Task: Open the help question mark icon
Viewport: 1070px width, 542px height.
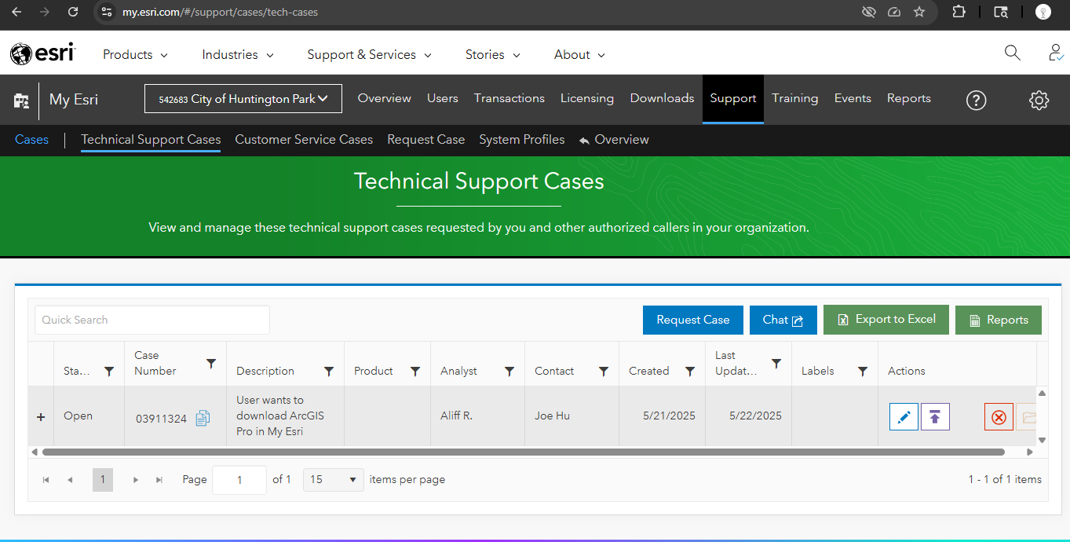Action: coord(976,100)
